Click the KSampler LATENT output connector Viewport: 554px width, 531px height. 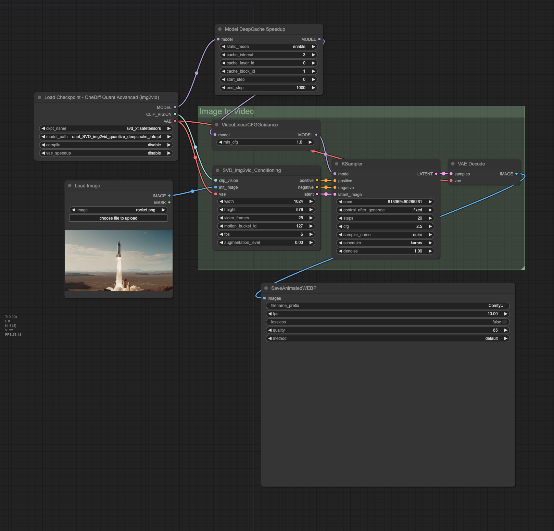pos(436,174)
